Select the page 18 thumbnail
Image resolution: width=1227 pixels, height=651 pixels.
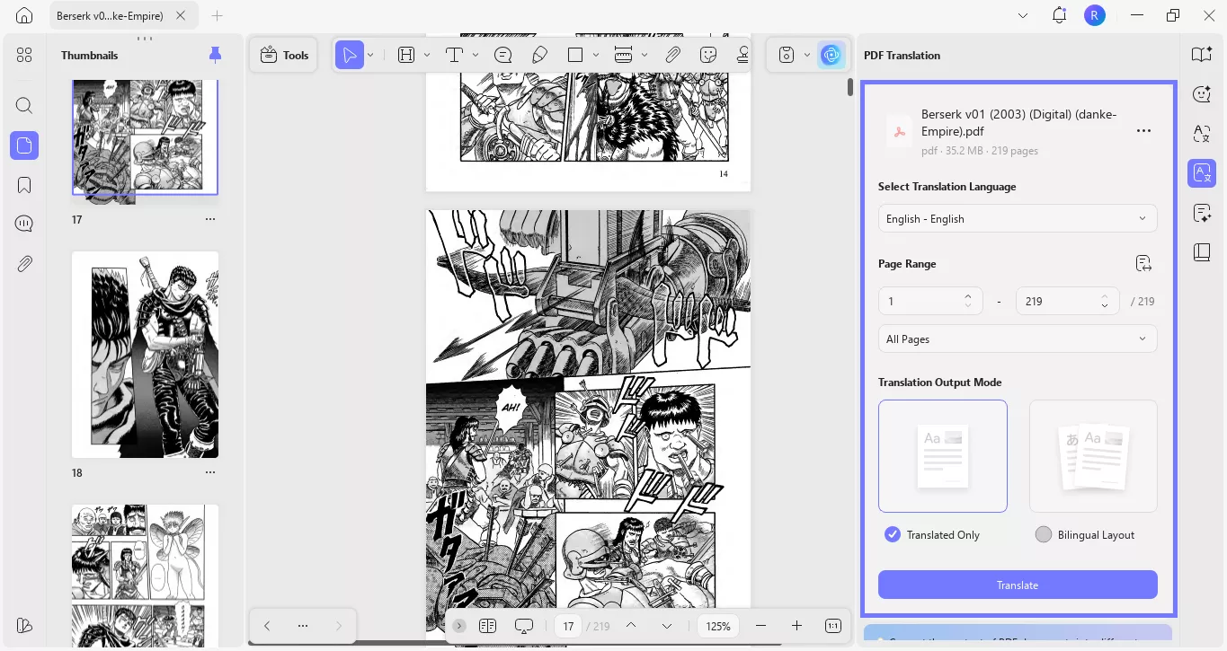145,355
